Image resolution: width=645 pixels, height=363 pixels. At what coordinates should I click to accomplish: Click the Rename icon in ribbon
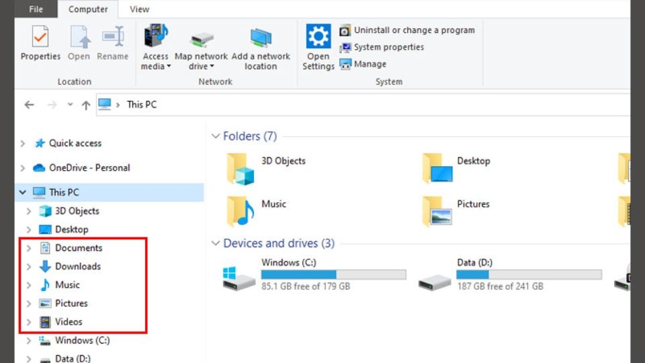[113, 38]
